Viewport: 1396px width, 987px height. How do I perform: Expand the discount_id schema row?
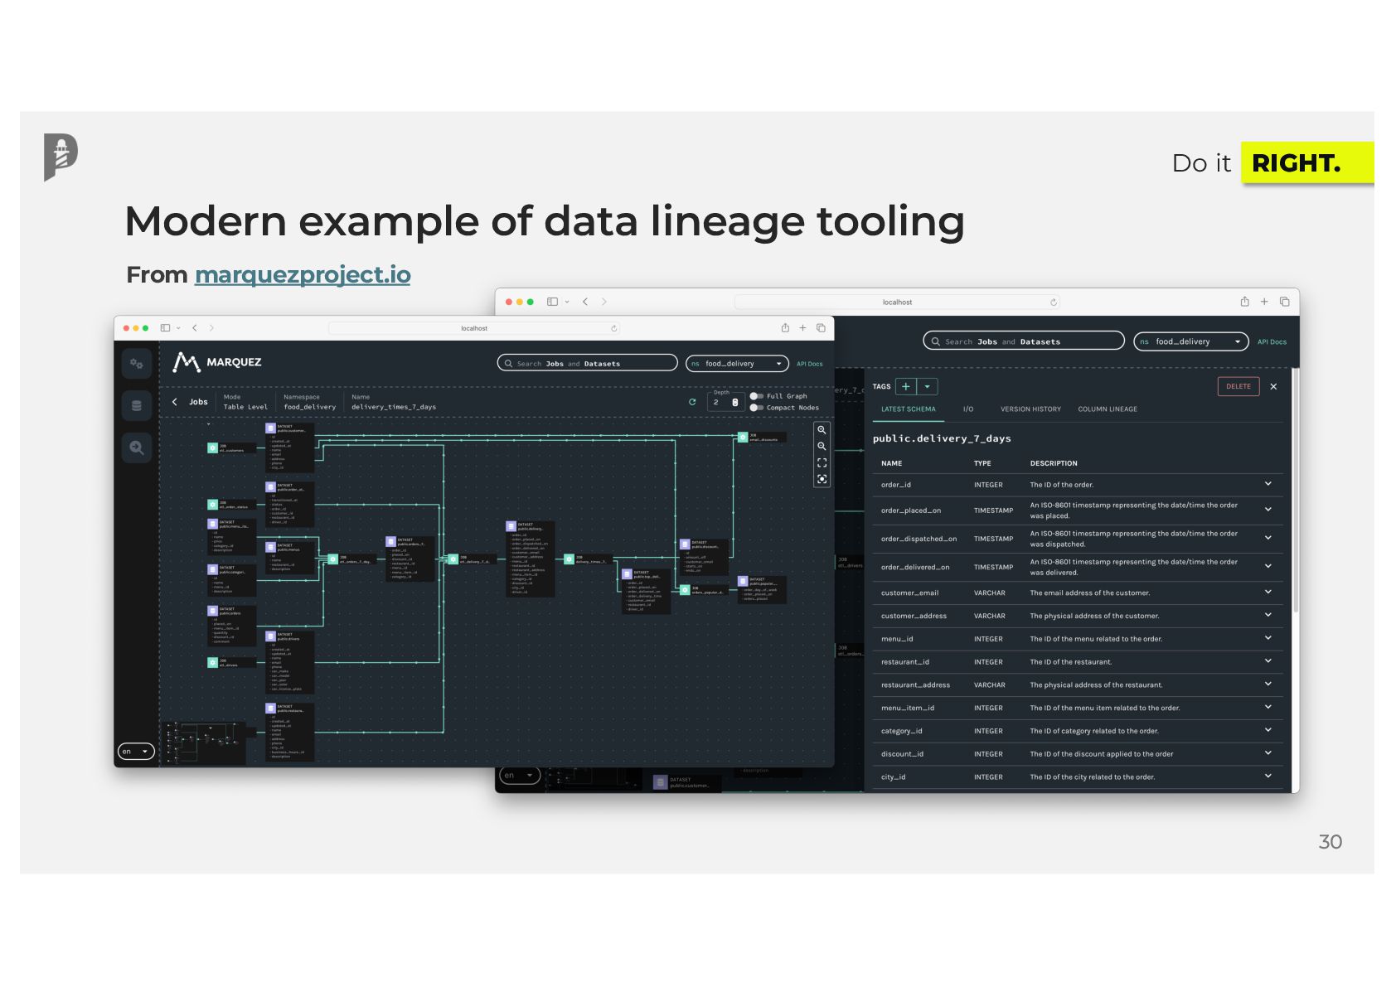tap(1268, 752)
